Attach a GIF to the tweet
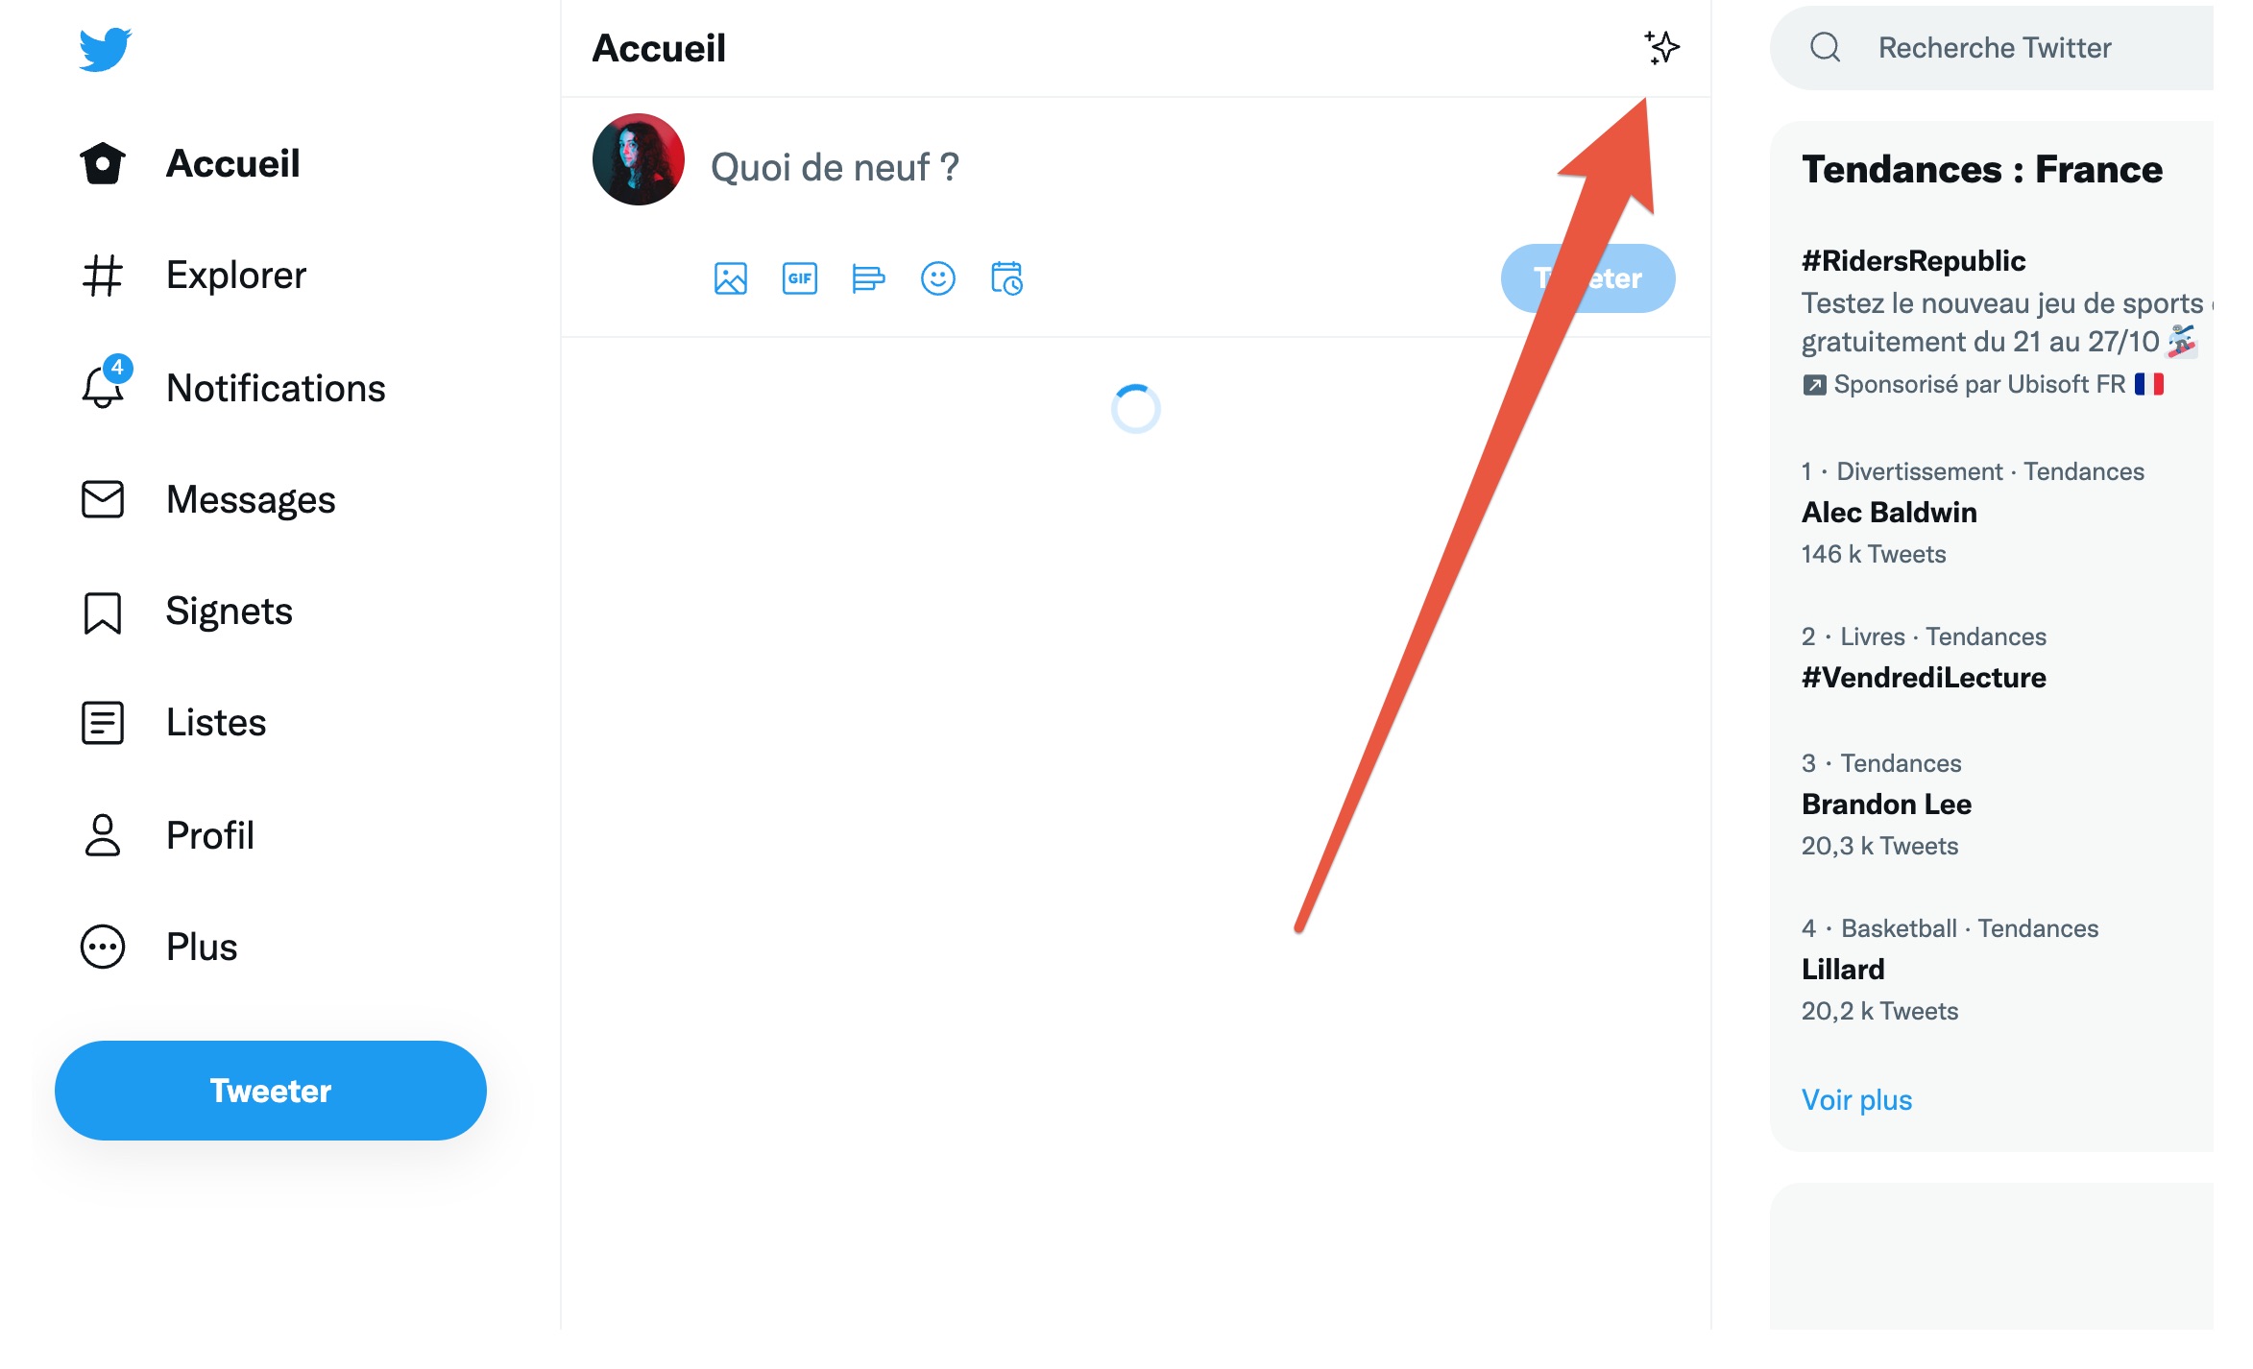The image size is (2253, 1369). 800,278
